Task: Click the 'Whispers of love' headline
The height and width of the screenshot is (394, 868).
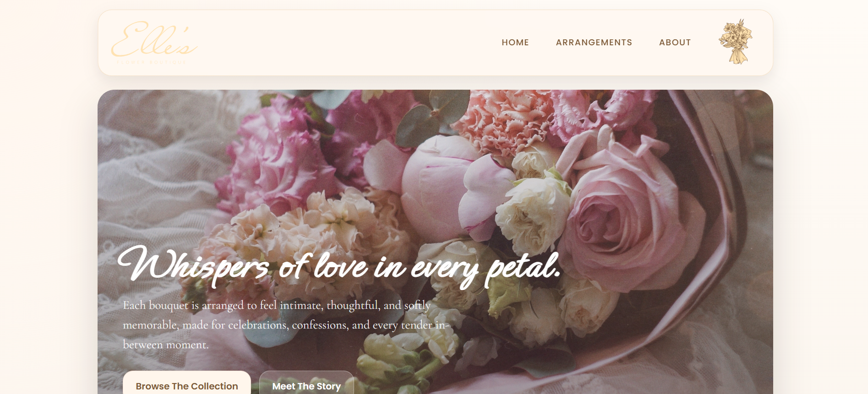Action: [x=339, y=266]
